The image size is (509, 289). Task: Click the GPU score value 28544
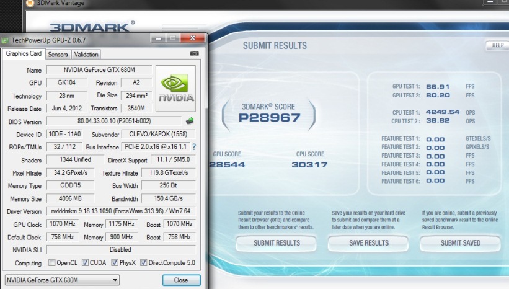click(x=227, y=164)
